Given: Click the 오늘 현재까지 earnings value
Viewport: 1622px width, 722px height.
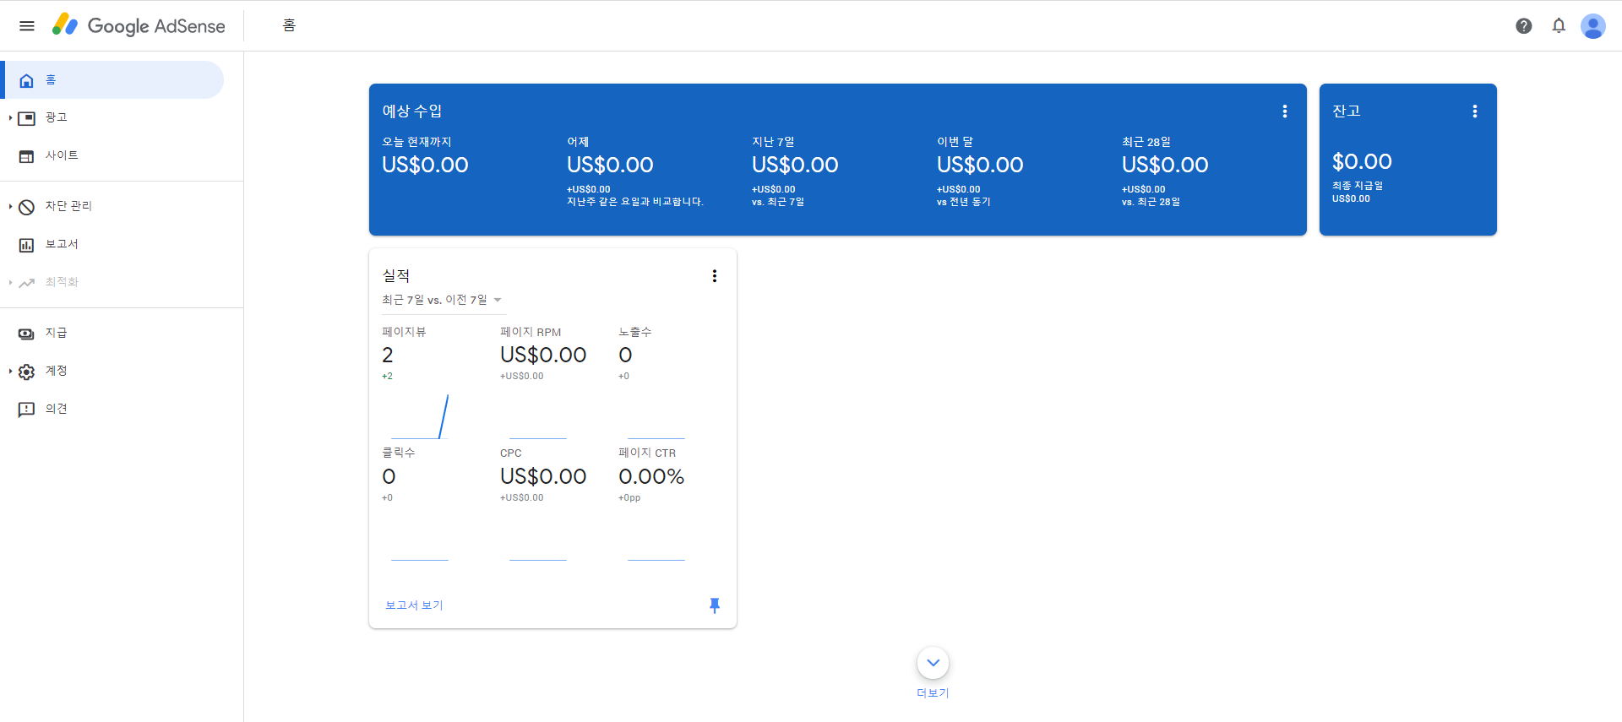Looking at the screenshot, I should (425, 165).
